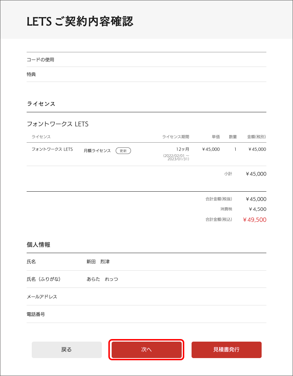Click the 見積書発行 button
Viewport: 293px width, 376px height.
pyautogui.click(x=226, y=350)
